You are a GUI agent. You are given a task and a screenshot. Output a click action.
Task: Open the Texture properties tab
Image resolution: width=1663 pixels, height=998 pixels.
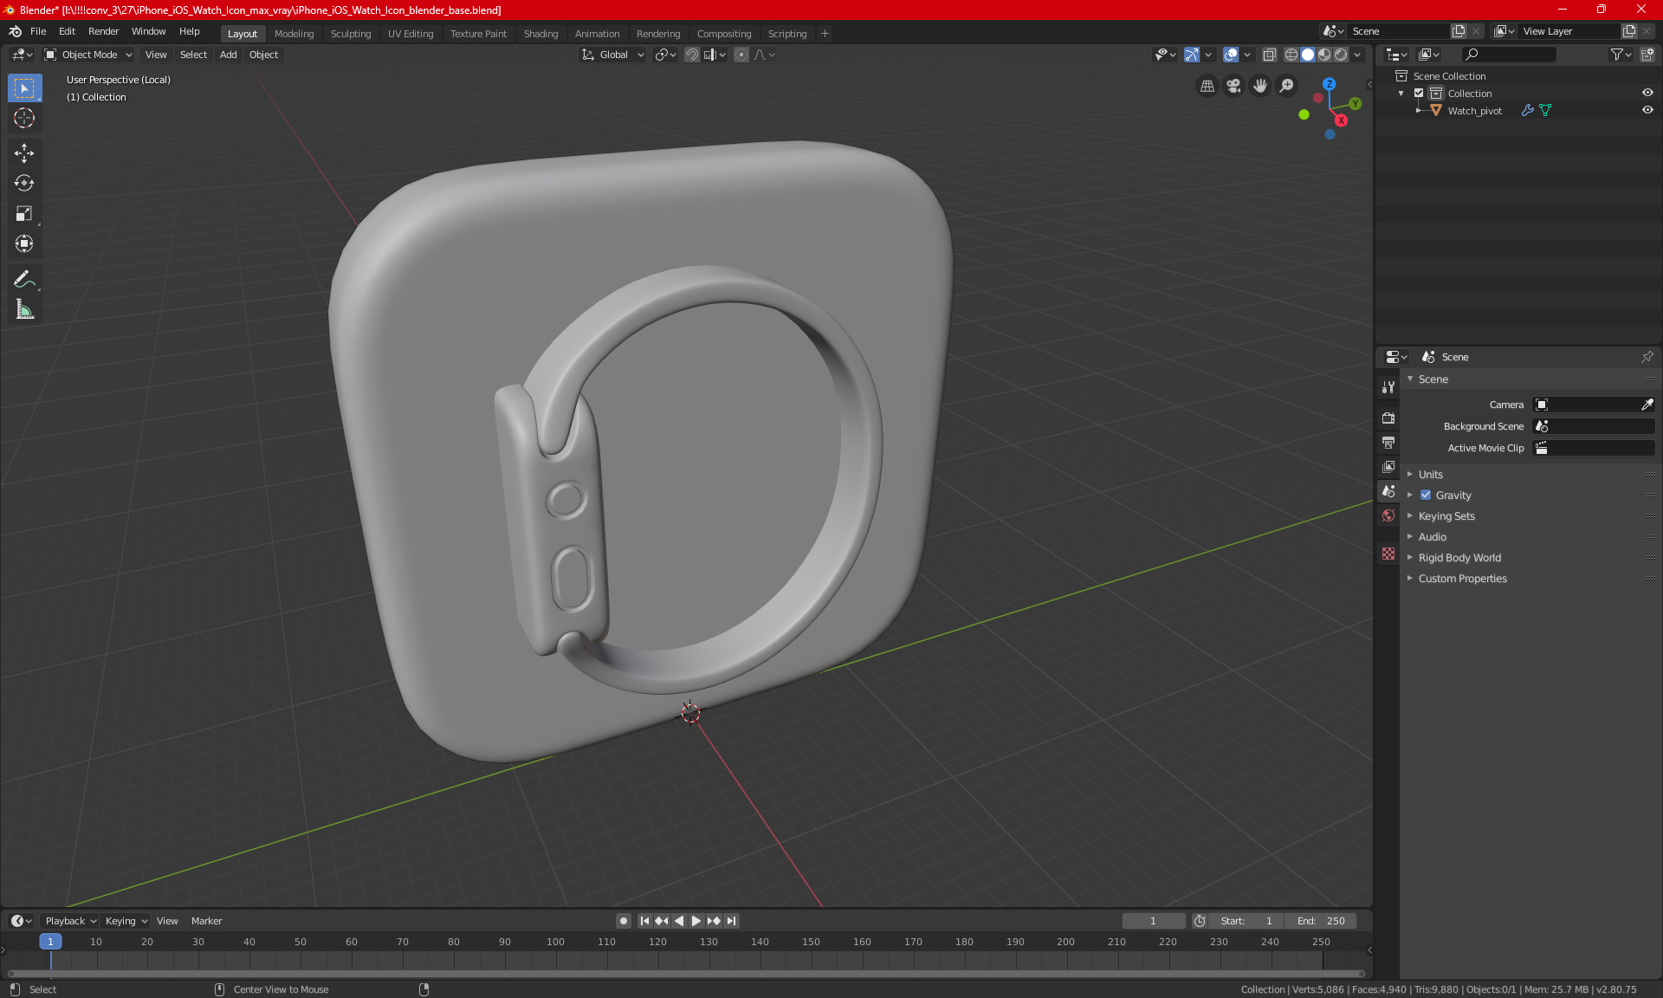pyautogui.click(x=1388, y=554)
